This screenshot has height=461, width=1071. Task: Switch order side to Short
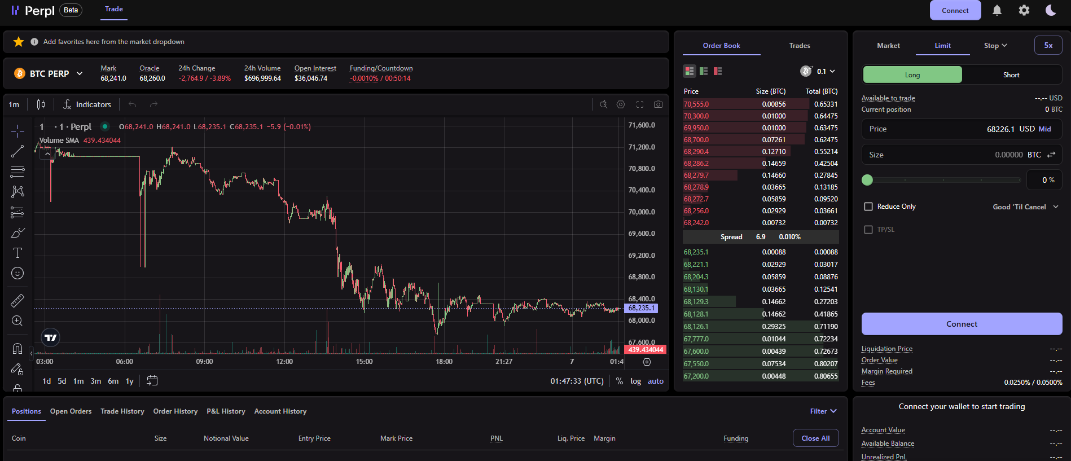point(1011,75)
